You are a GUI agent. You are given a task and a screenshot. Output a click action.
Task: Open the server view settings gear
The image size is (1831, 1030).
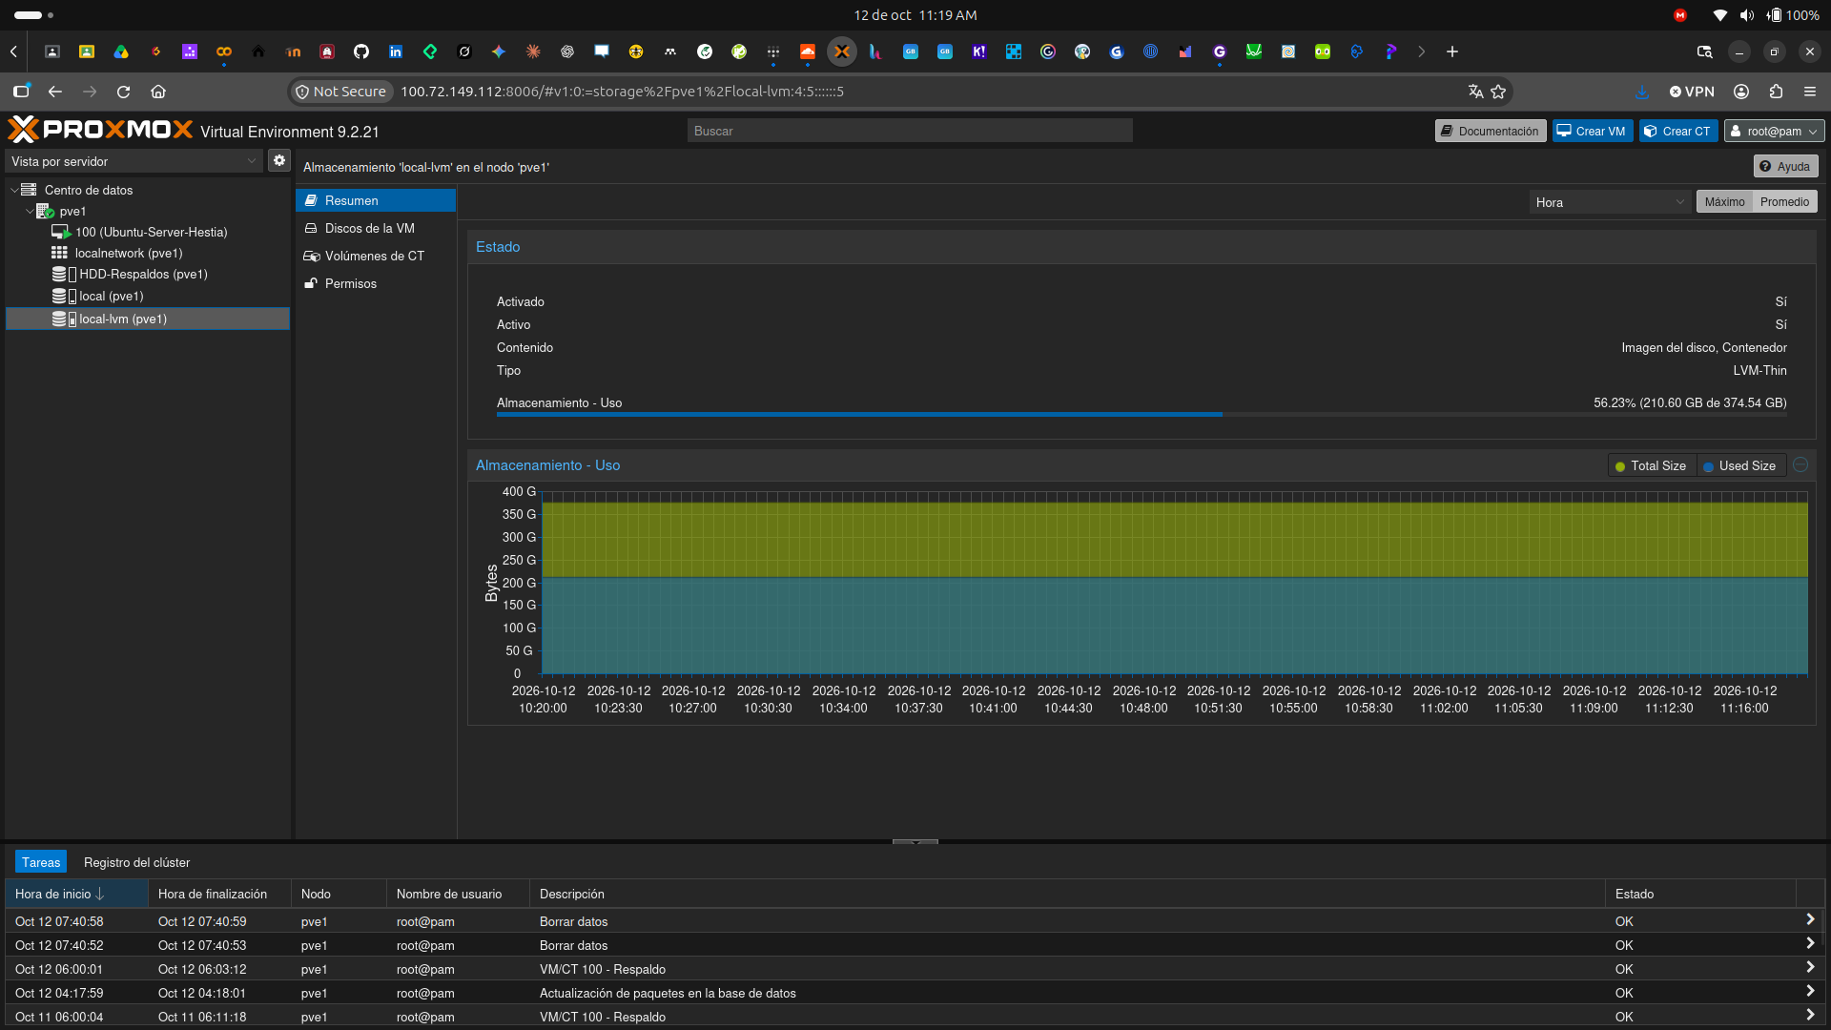point(278,161)
